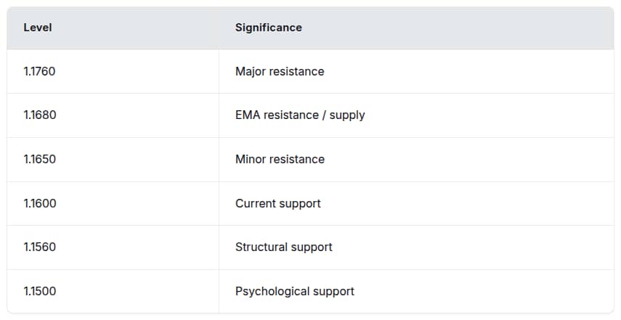621x320 pixels.
Task: Click the word 'Major' in the first row
Action: pos(251,72)
